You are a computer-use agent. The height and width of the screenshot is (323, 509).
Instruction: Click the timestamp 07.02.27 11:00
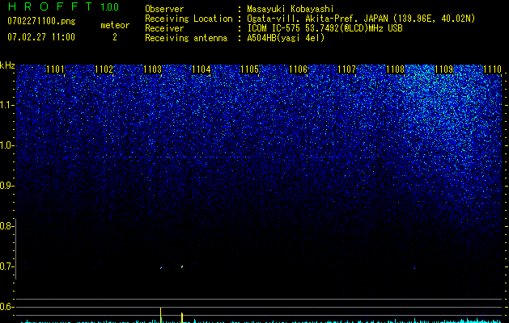(41, 37)
